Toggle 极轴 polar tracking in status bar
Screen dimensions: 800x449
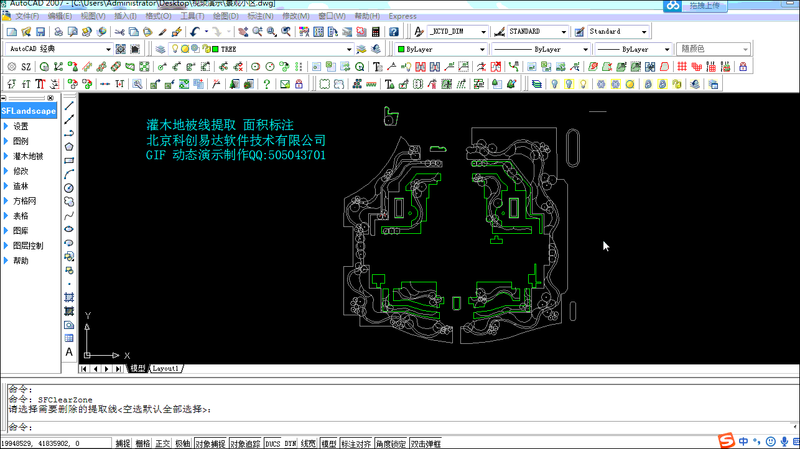tap(182, 443)
